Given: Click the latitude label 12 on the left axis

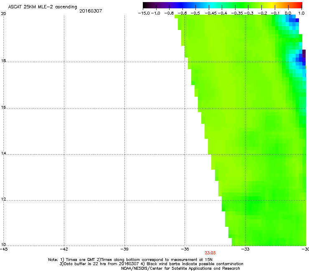Looking at the screenshot, I should tap(3, 199).
